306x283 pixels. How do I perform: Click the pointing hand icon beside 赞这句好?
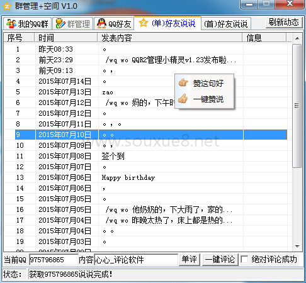click(183, 83)
